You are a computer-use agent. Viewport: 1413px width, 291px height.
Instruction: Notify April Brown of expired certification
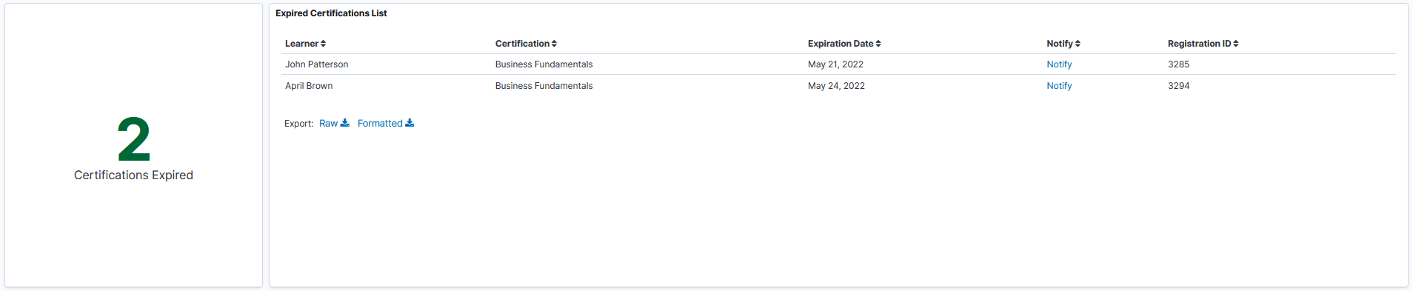(1059, 86)
